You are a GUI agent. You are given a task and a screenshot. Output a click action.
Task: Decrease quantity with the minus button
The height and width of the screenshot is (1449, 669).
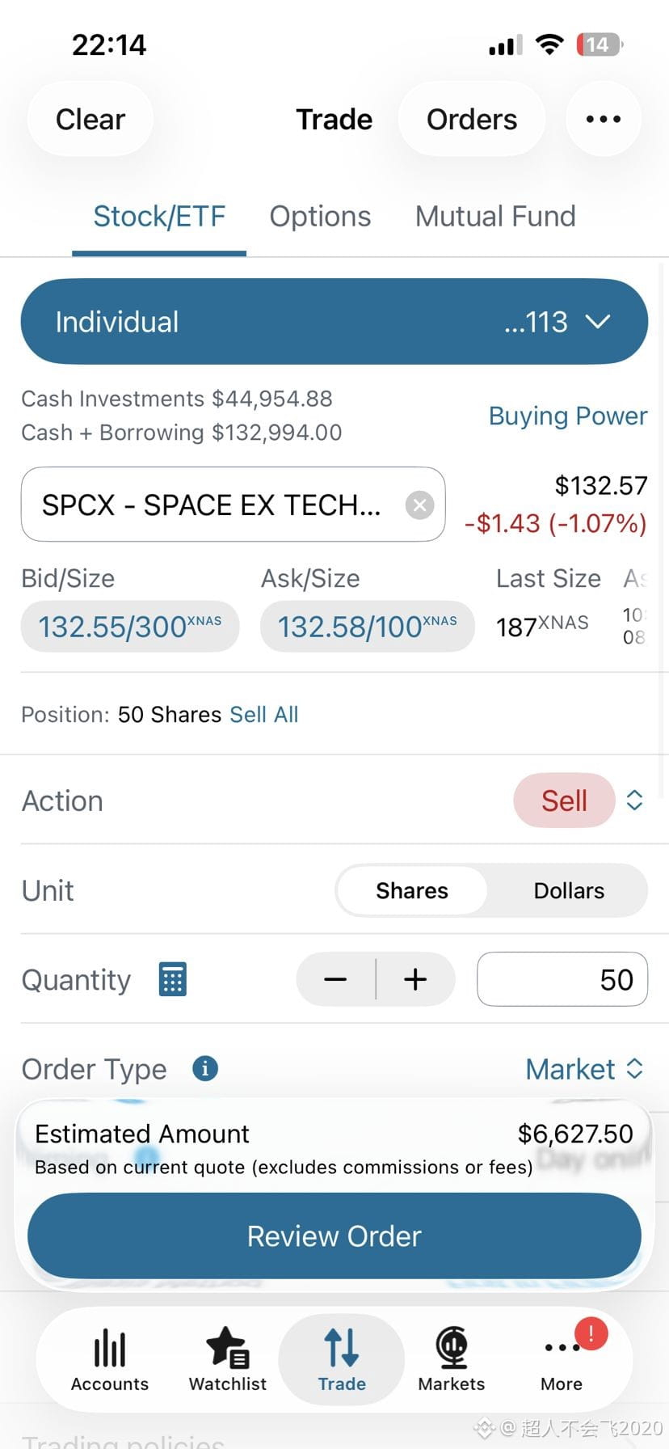[x=335, y=979]
